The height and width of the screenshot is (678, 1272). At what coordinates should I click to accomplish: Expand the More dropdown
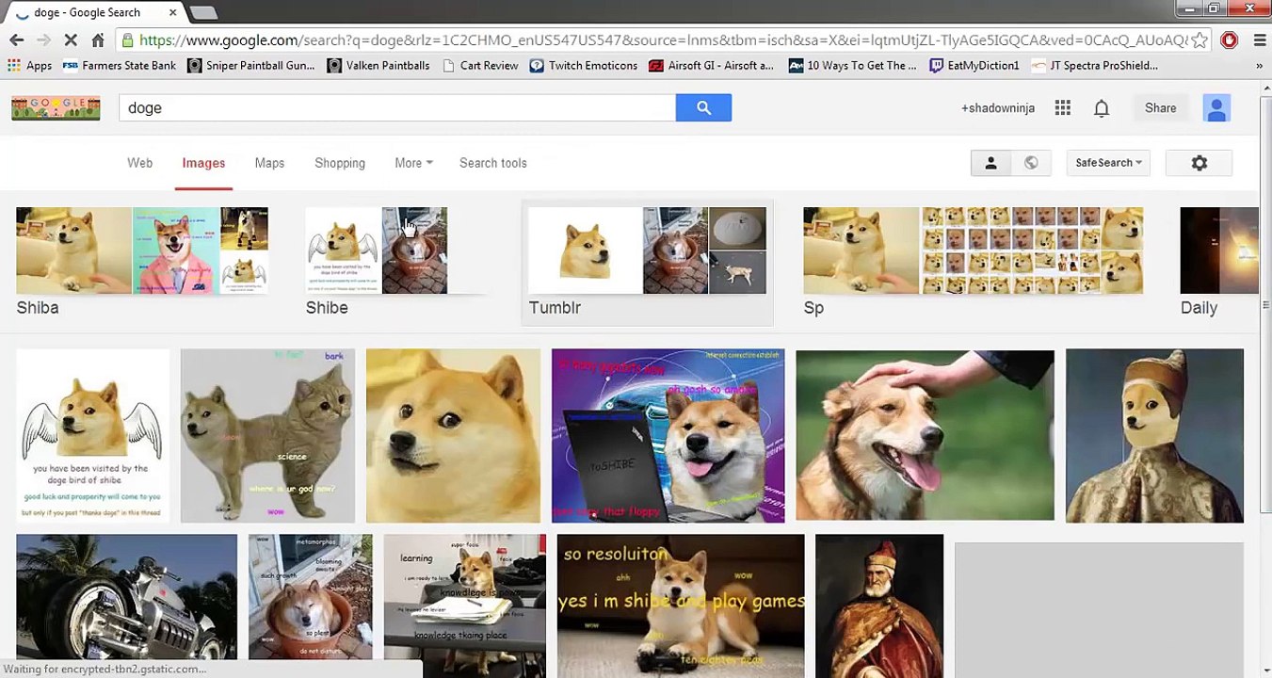point(413,163)
